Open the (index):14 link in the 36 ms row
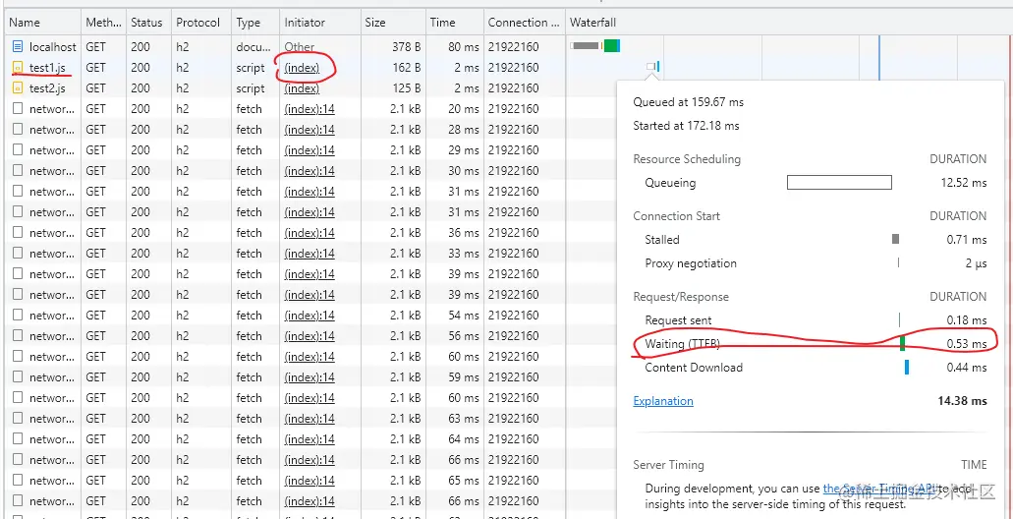This screenshot has width=1013, height=519. (310, 233)
